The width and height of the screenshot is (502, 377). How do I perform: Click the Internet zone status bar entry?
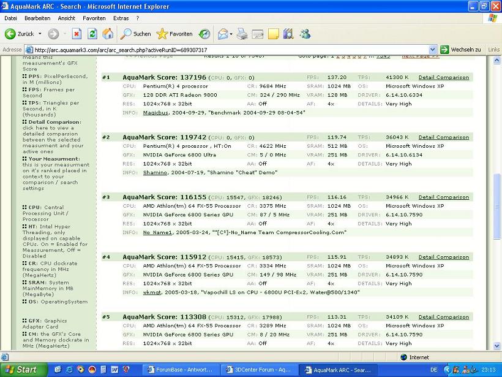[x=414, y=357]
